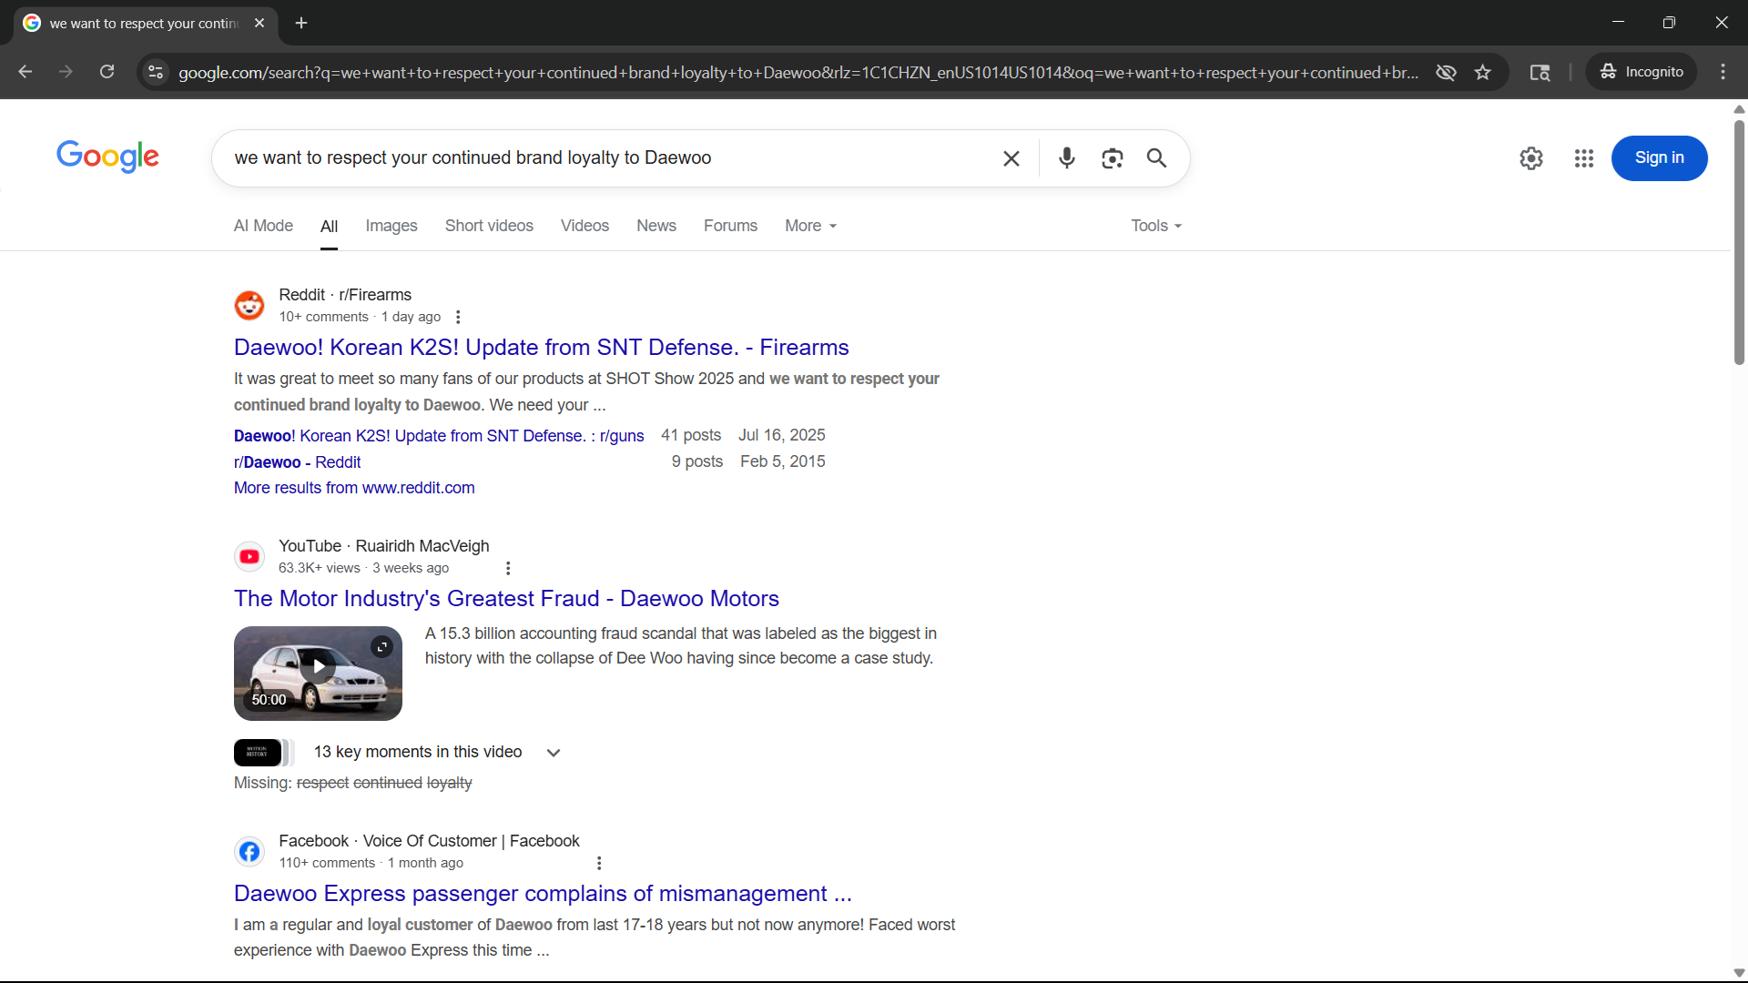Screen dimensions: 1748x983
Task: Expand video preview icon on thumbnail
Action: tap(381, 647)
